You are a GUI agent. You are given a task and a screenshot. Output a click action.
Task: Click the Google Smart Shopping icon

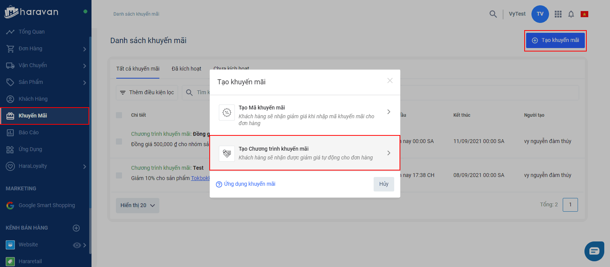click(x=10, y=205)
